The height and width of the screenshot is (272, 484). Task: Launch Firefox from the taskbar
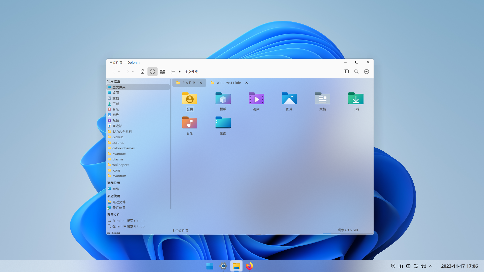(250, 266)
